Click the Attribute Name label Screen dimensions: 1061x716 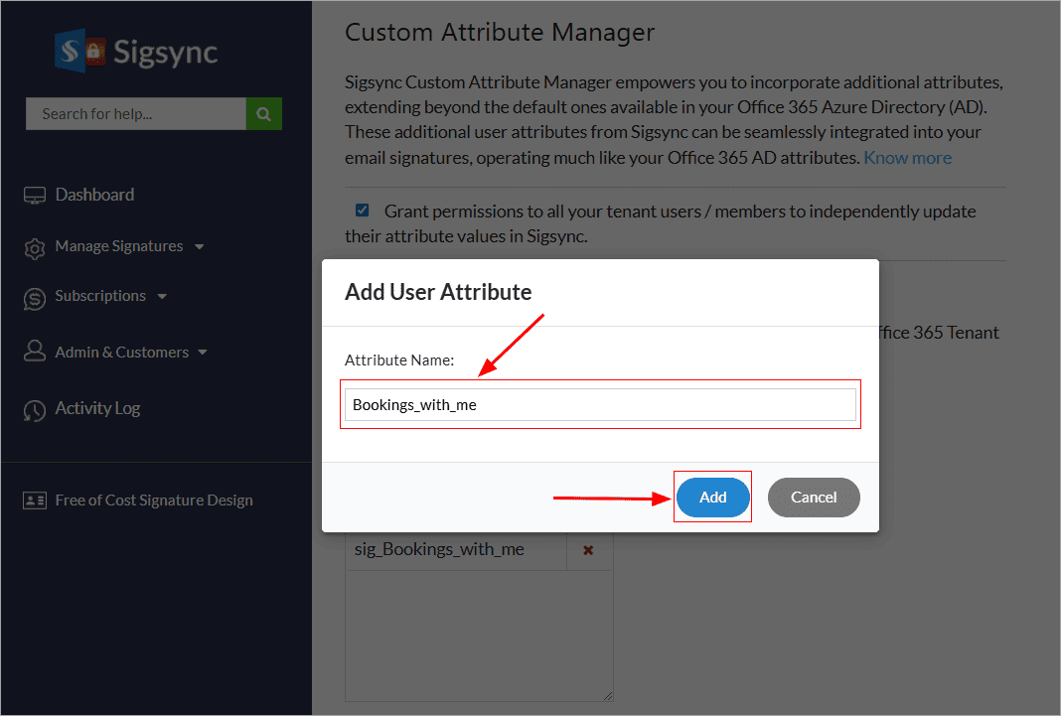tap(399, 359)
